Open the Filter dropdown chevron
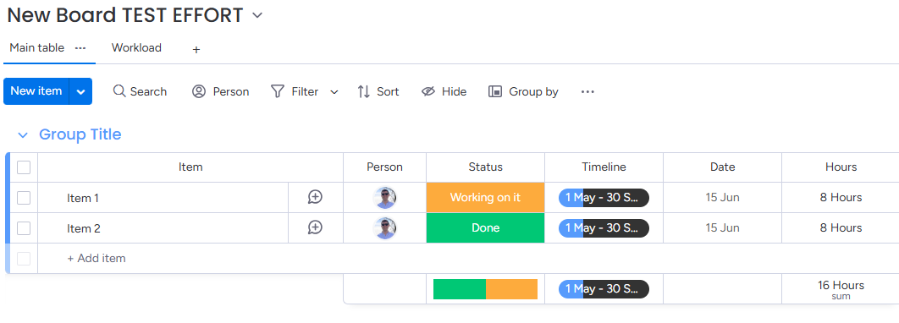This screenshot has width=899, height=323. point(334,92)
